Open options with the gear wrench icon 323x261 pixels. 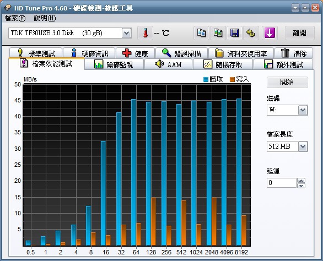tap(251, 33)
